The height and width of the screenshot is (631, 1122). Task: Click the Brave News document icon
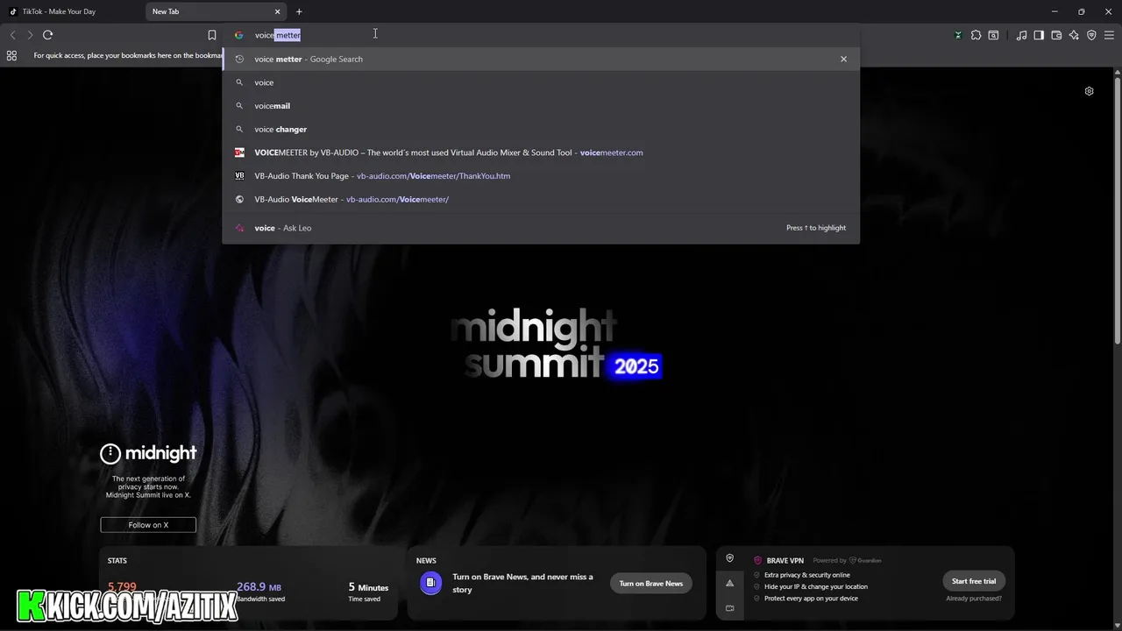430,583
